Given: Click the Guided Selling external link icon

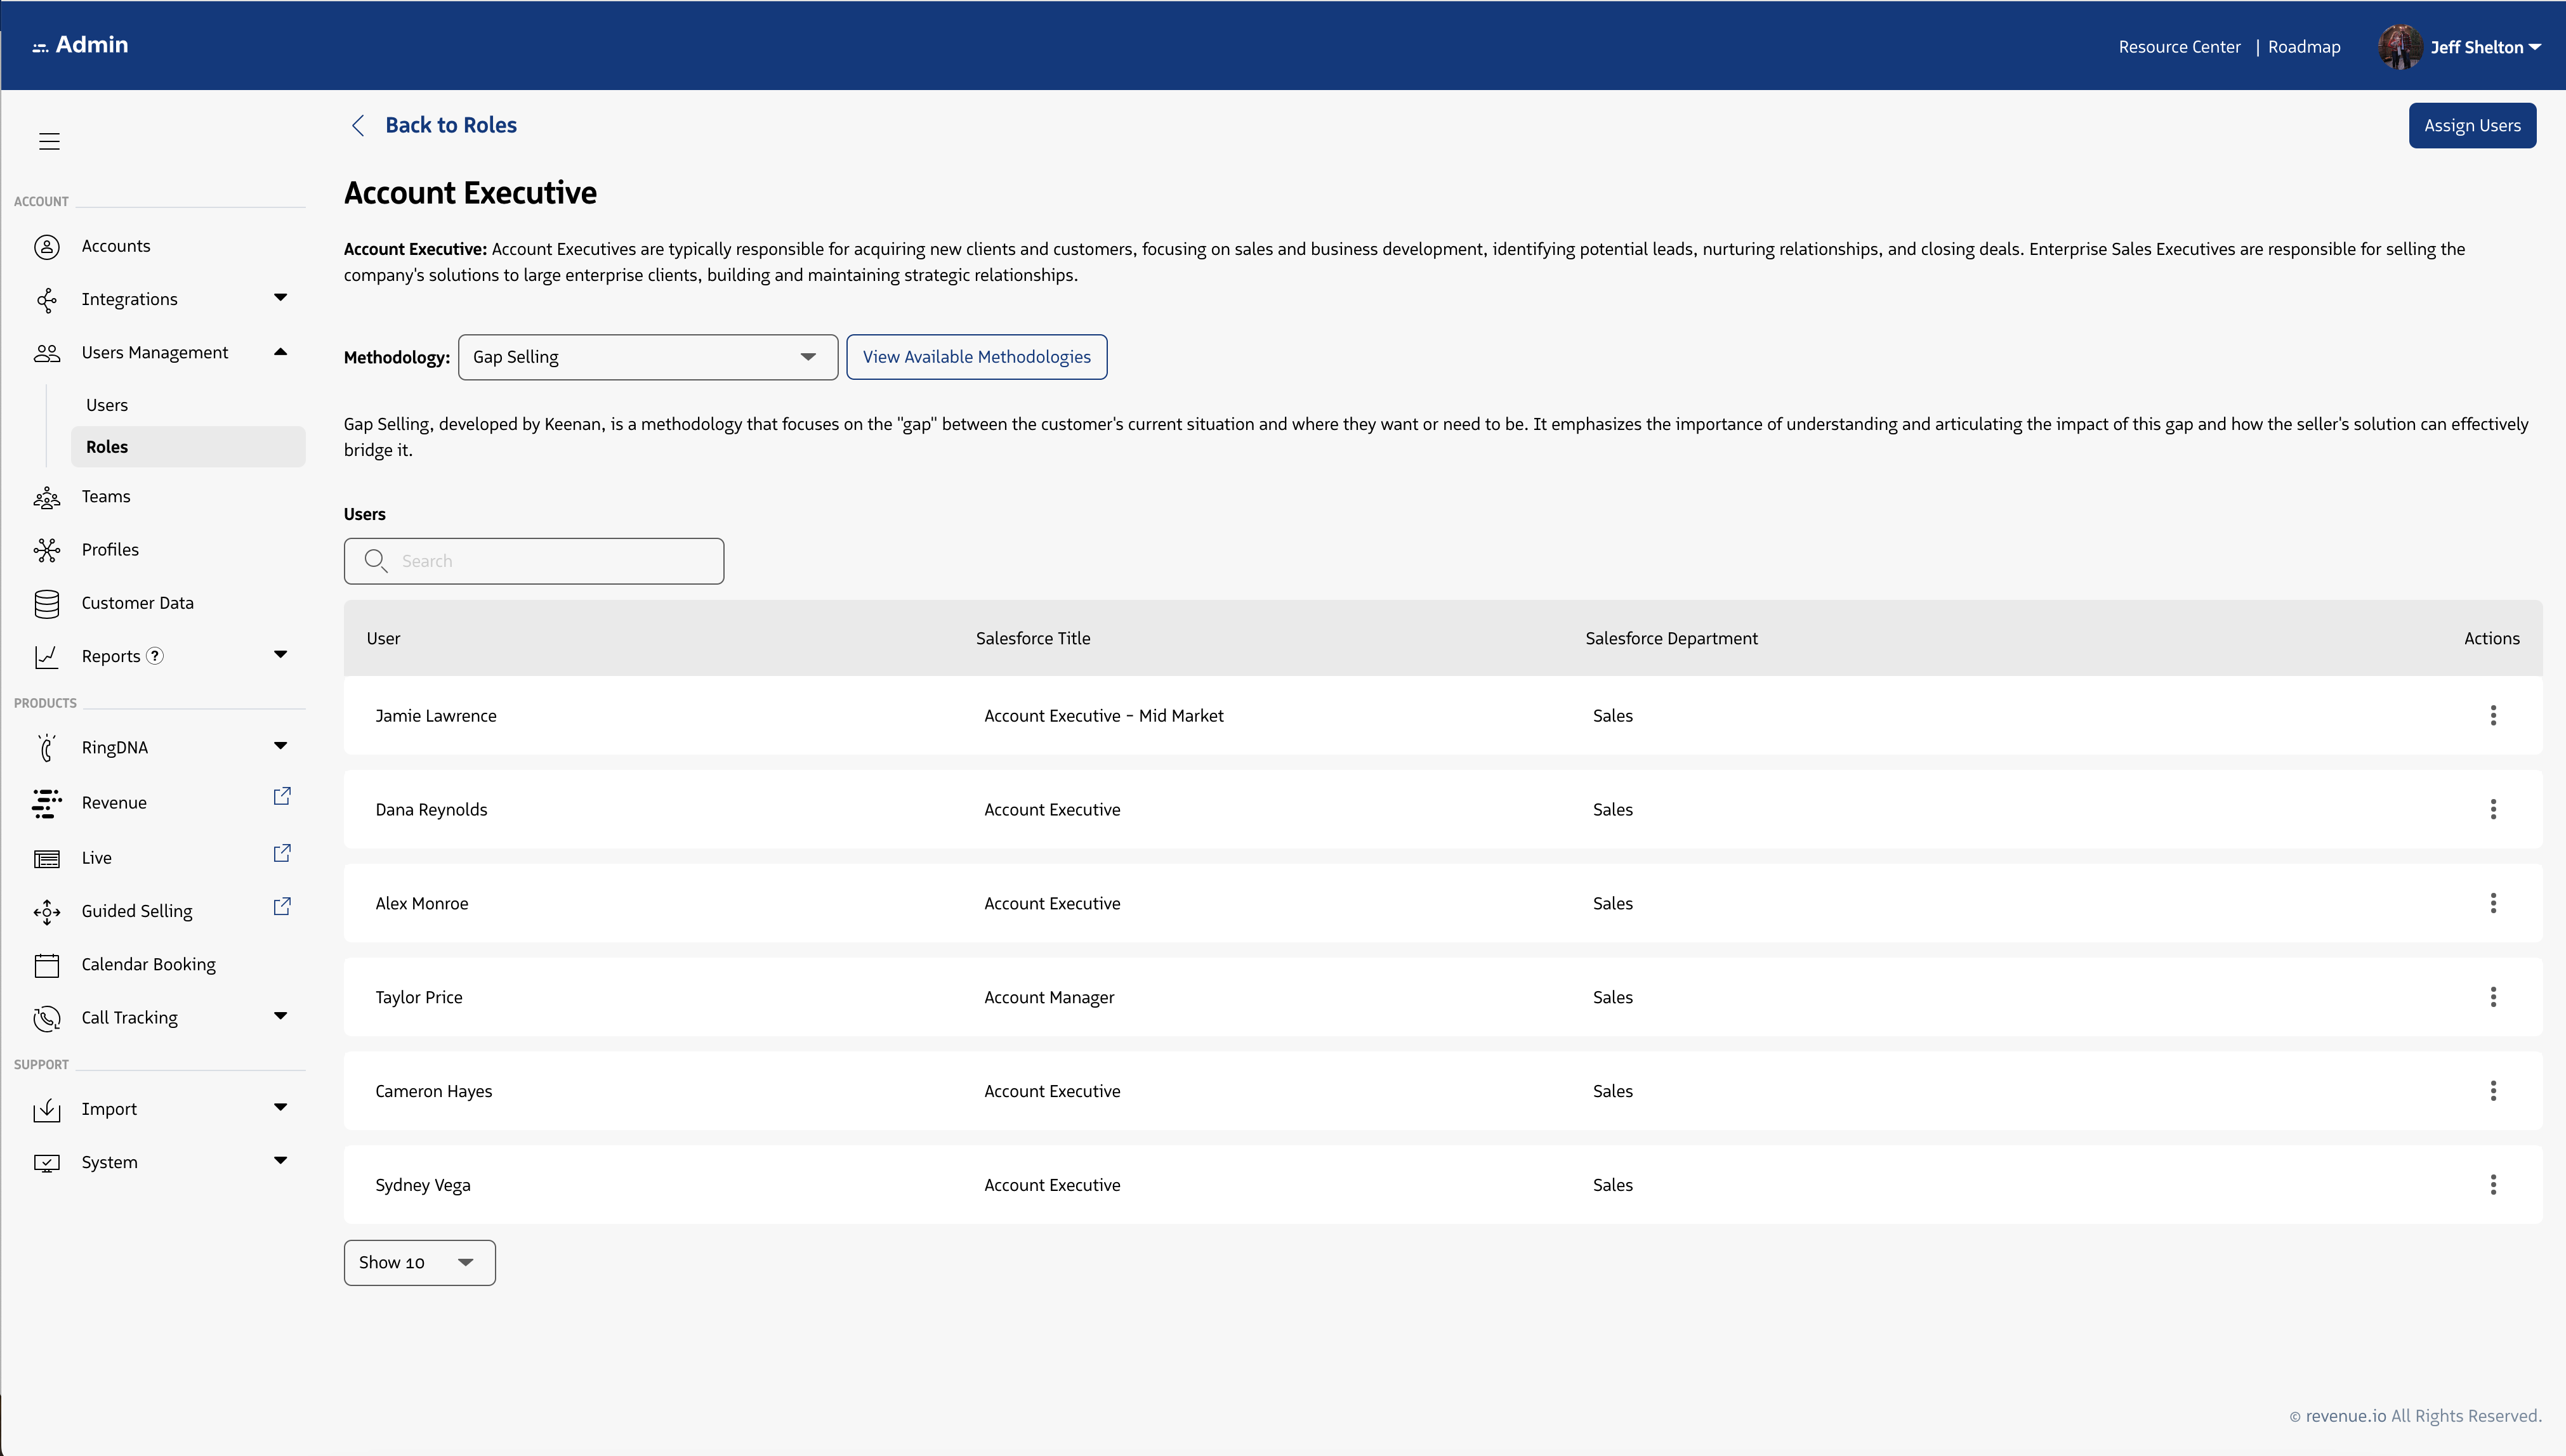Looking at the screenshot, I should click(282, 906).
